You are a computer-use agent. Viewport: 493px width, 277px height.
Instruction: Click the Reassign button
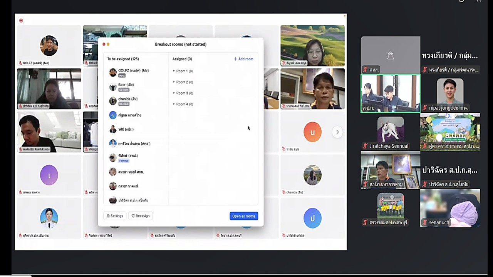pos(141,216)
